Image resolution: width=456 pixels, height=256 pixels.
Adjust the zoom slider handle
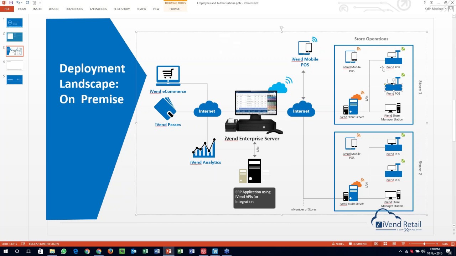coord(424,244)
